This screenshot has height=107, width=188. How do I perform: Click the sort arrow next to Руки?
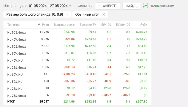tap(39, 24)
